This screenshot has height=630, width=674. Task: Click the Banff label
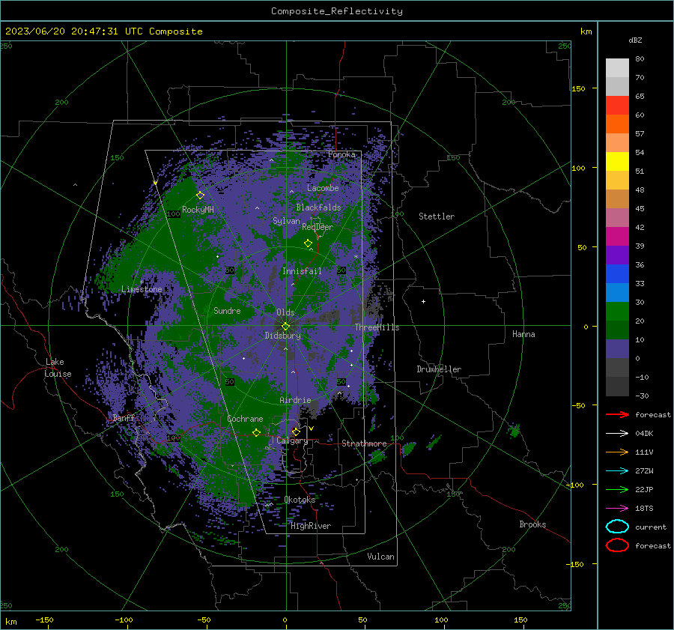click(x=124, y=417)
